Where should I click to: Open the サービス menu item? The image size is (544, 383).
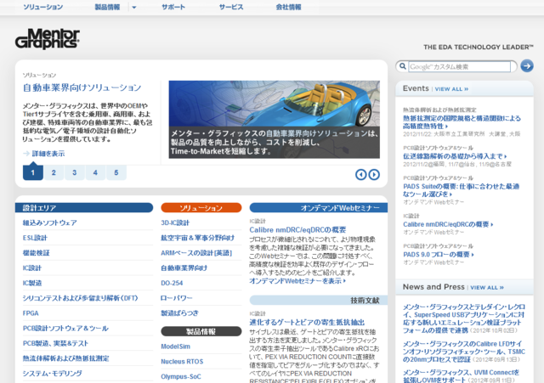pyautogui.click(x=231, y=7)
